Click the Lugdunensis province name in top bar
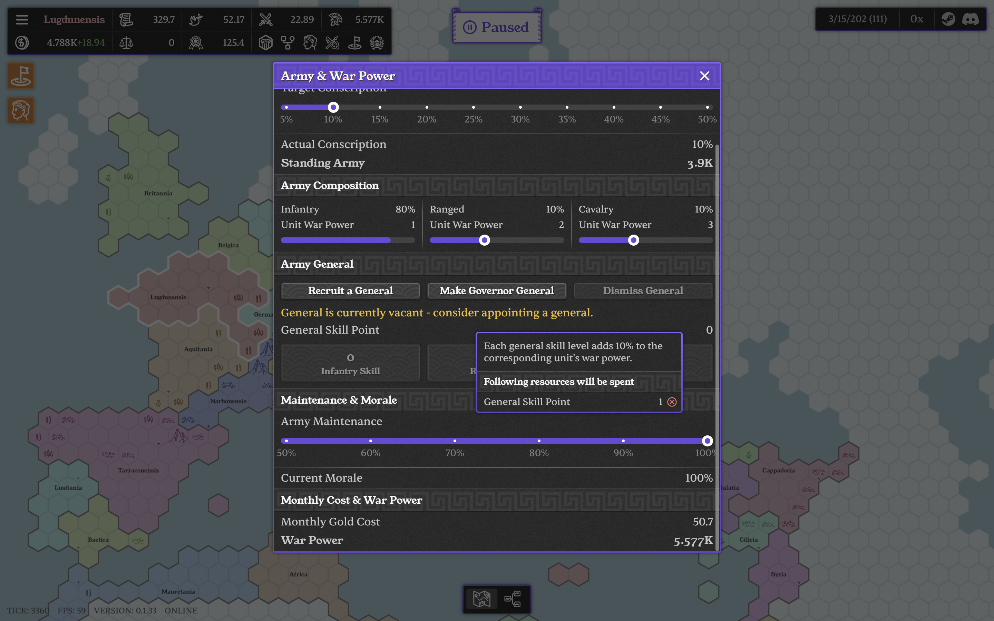Image resolution: width=994 pixels, height=621 pixels. pyautogui.click(x=74, y=19)
